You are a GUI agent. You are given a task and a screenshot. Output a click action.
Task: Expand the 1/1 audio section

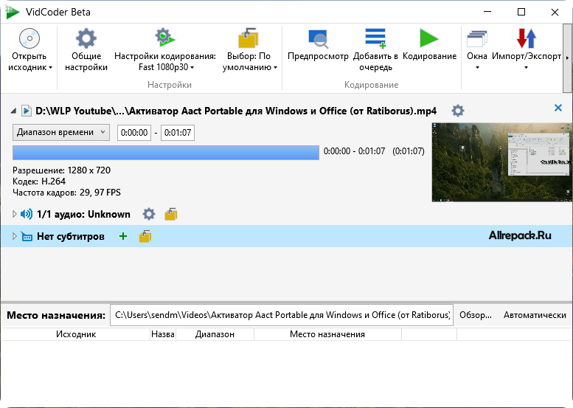[14, 214]
